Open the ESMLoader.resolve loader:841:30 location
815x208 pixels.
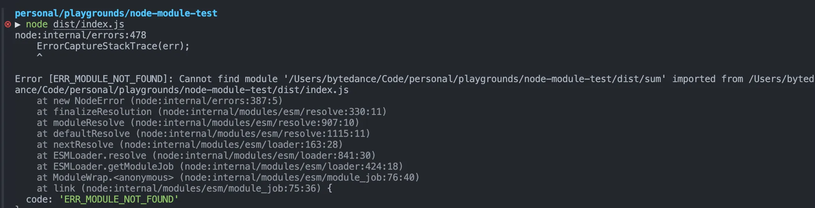264,156
